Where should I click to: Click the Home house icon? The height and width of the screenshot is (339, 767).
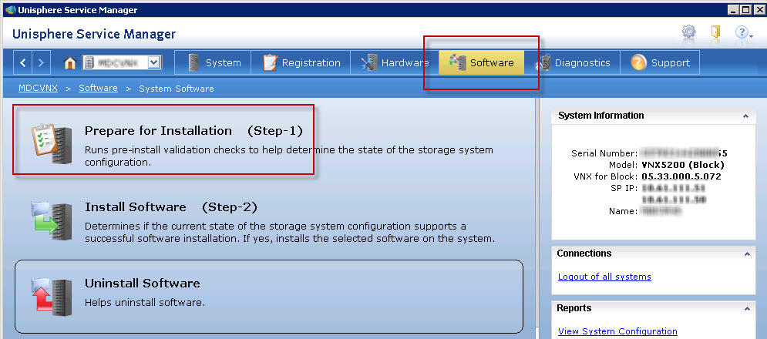coord(70,62)
